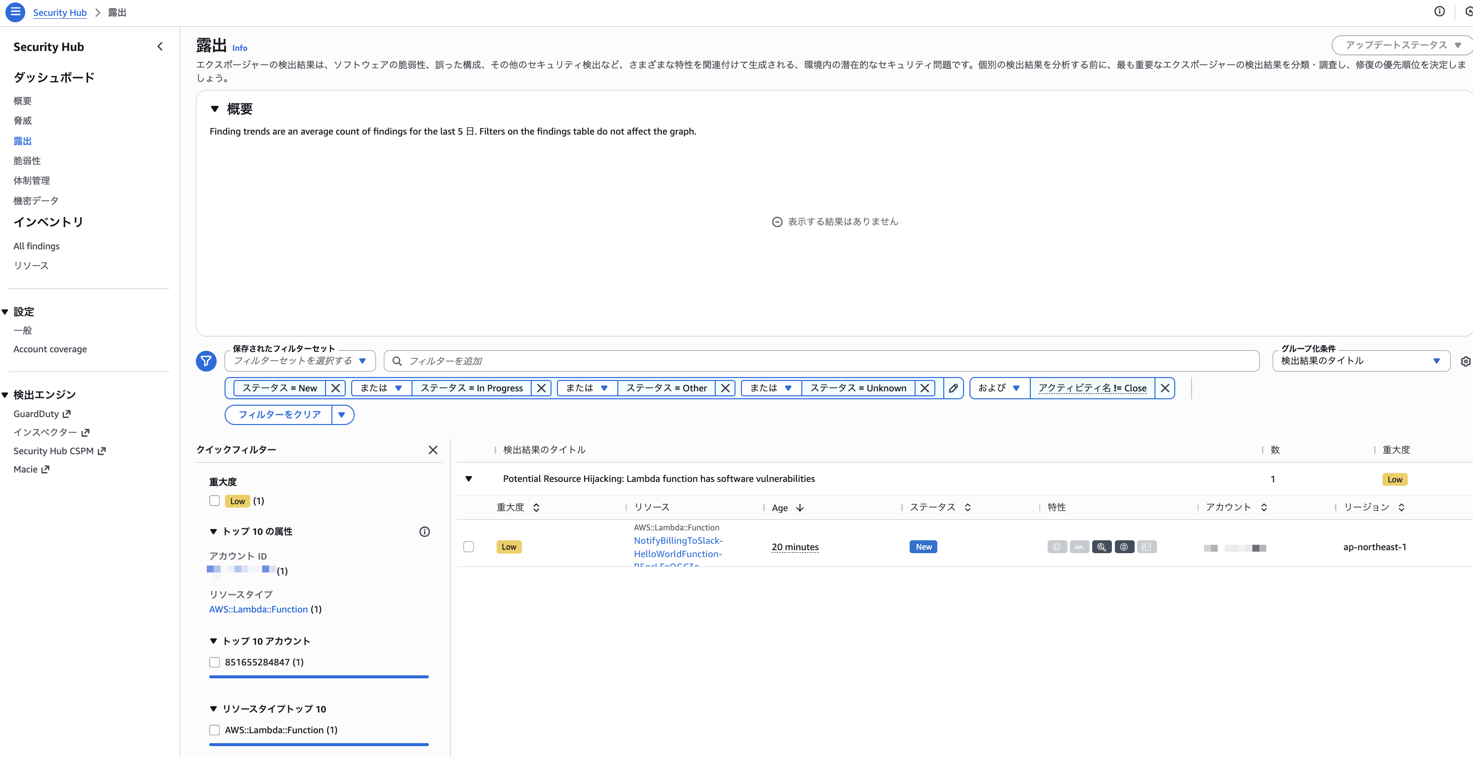Collapse the Security Hub sidebar with the chevron

click(x=160, y=47)
